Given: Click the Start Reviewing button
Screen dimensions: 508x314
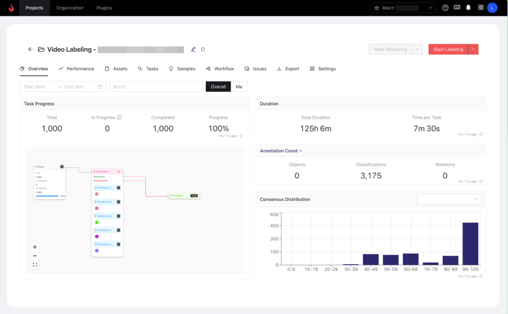Looking at the screenshot, I should [x=392, y=49].
